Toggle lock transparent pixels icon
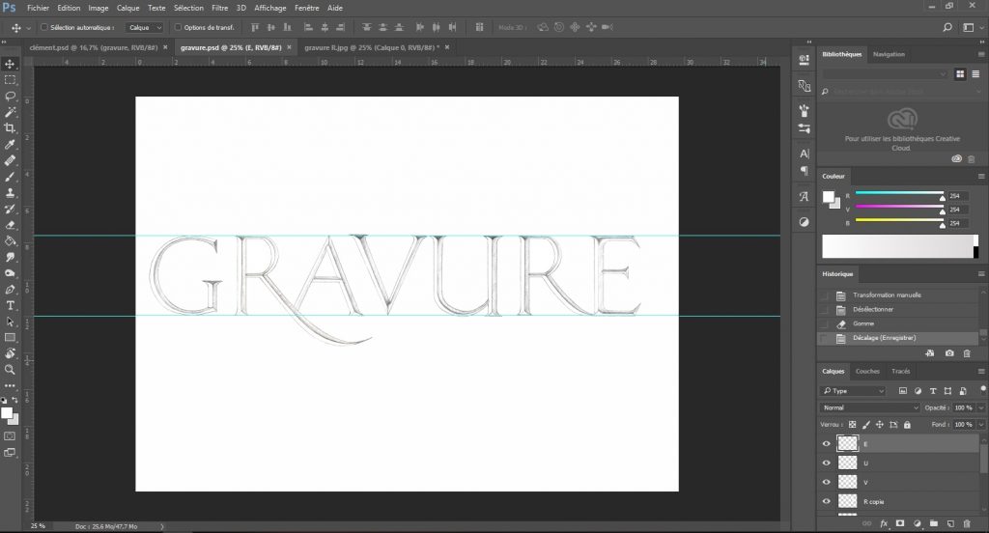This screenshot has height=533, width=989. pos(852,425)
